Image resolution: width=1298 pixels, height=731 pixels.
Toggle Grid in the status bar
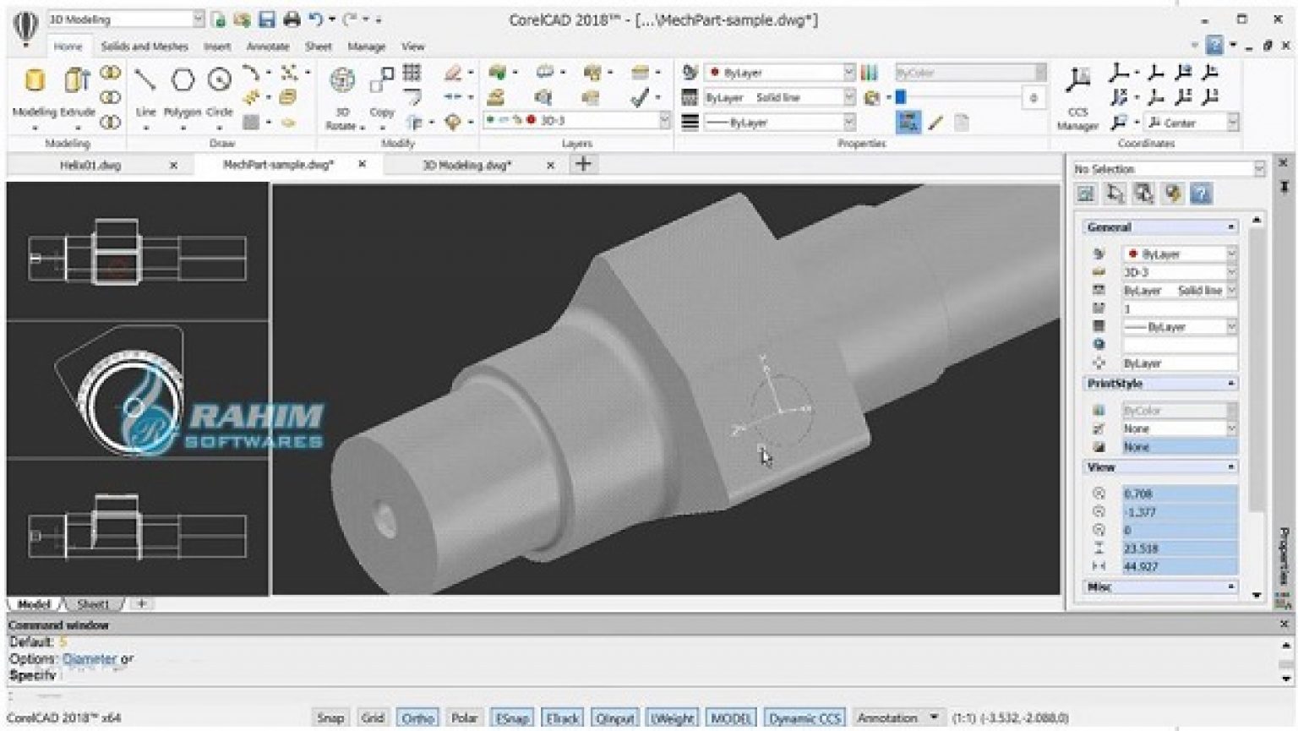tap(373, 717)
